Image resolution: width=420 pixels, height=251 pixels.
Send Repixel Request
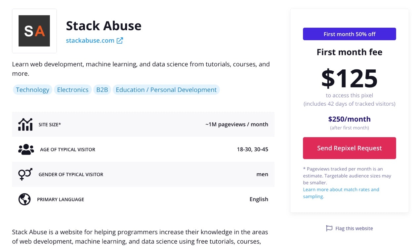[x=349, y=148]
